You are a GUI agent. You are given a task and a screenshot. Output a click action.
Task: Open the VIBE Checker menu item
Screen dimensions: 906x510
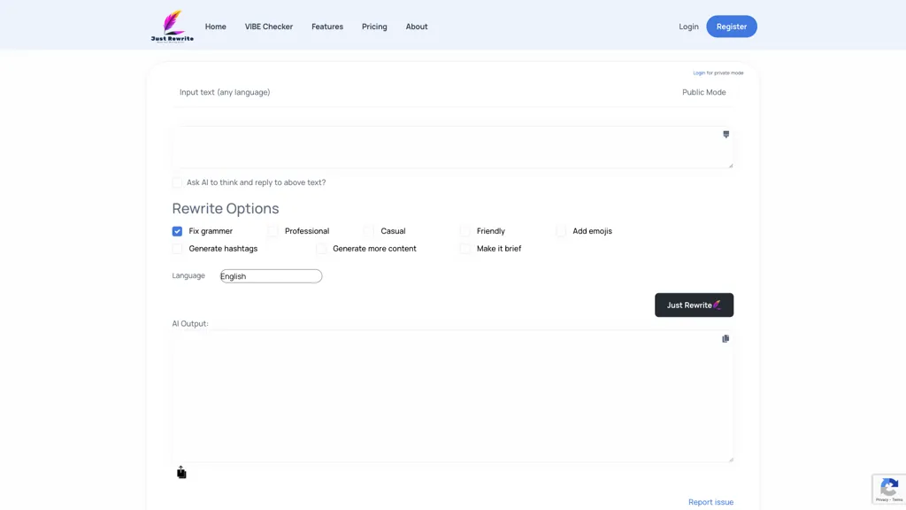[269, 27]
